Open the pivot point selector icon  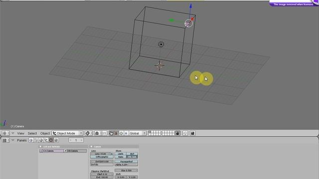[98, 133]
